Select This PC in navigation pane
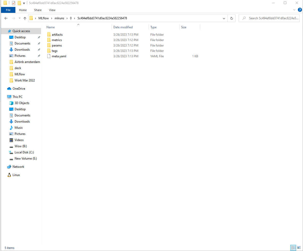Viewport: 303px width, 251px height. (17, 97)
